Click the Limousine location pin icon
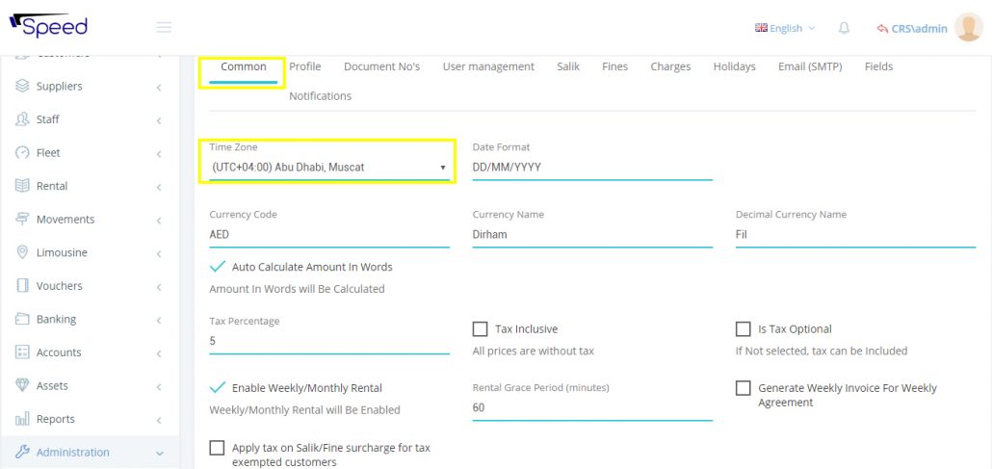Screen dimensions: 992x469 pyautogui.click(x=22, y=252)
